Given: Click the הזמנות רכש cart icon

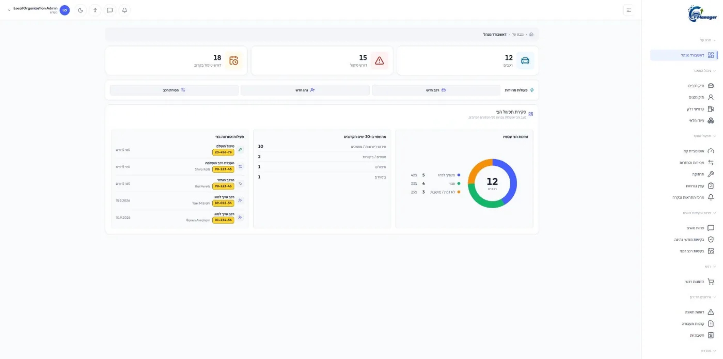Looking at the screenshot, I should (x=711, y=282).
